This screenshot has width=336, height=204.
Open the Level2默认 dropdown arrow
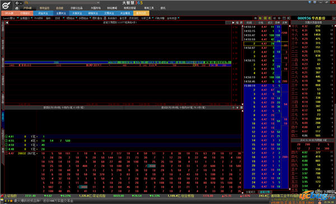18,18
